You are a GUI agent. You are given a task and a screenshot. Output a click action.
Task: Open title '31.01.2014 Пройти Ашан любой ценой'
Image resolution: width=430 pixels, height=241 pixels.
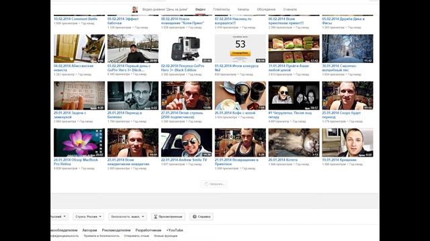coord(288,68)
